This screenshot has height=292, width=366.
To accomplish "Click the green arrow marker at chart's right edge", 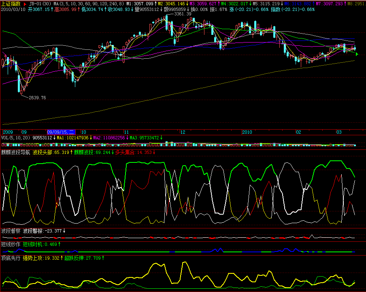I will pyautogui.click(x=357, y=54).
